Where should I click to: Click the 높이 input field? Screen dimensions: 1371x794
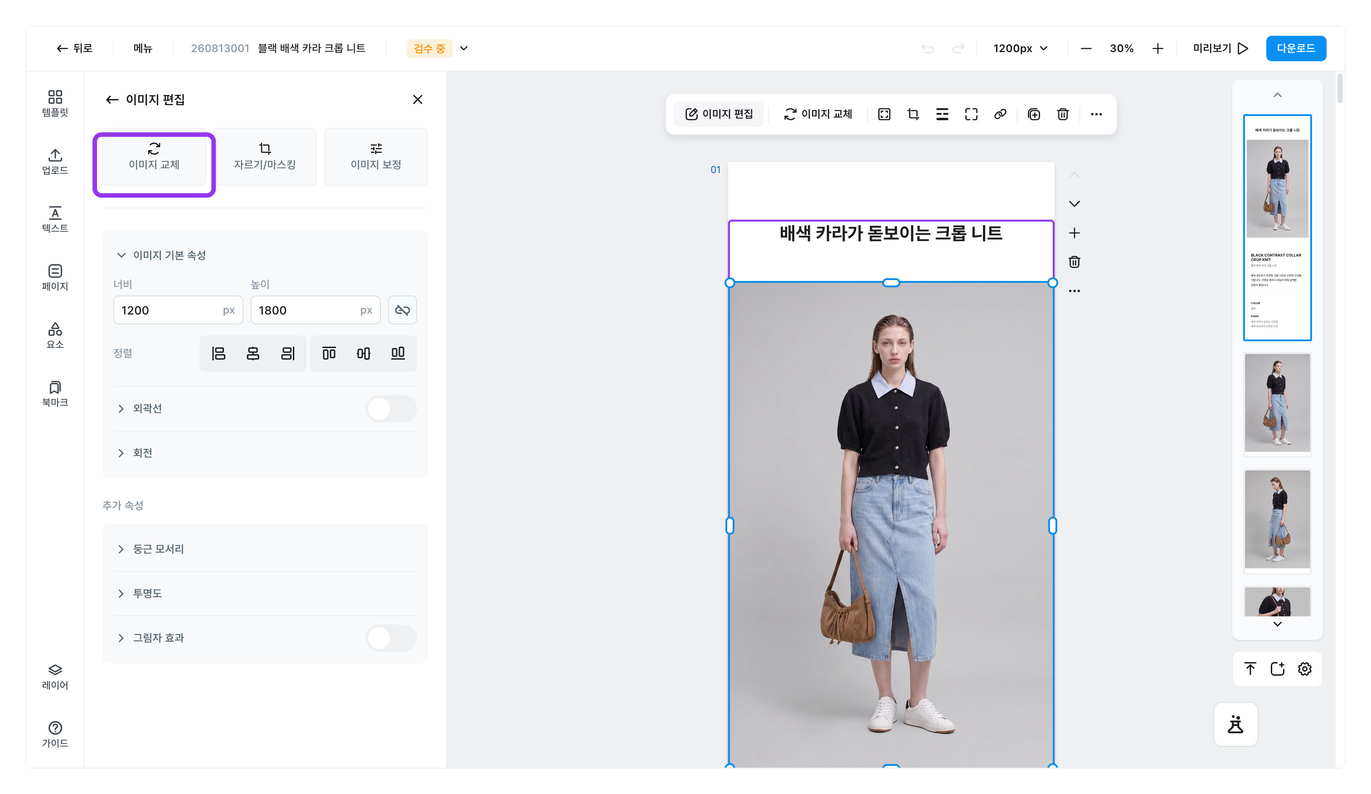(x=316, y=310)
